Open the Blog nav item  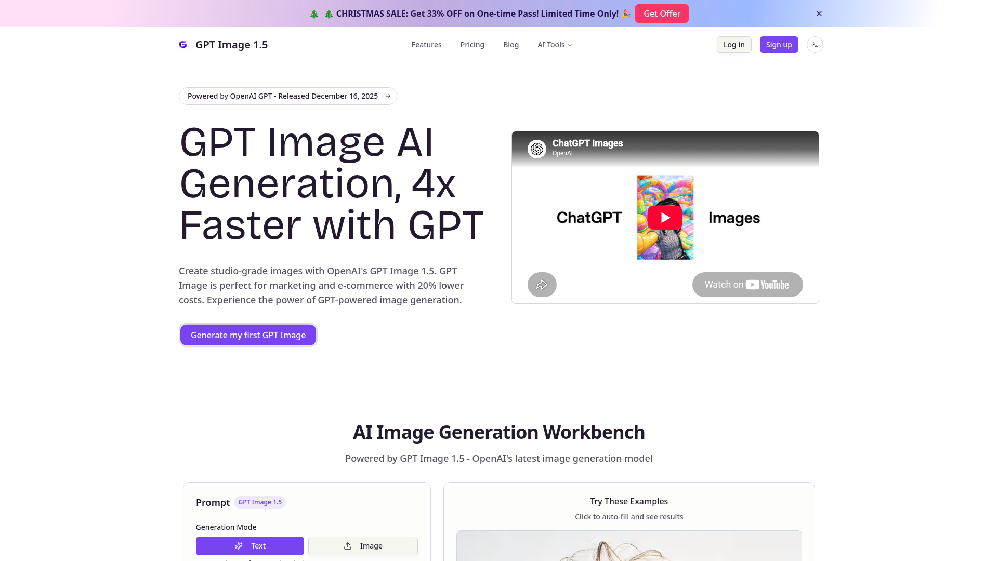[x=511, y=45]
